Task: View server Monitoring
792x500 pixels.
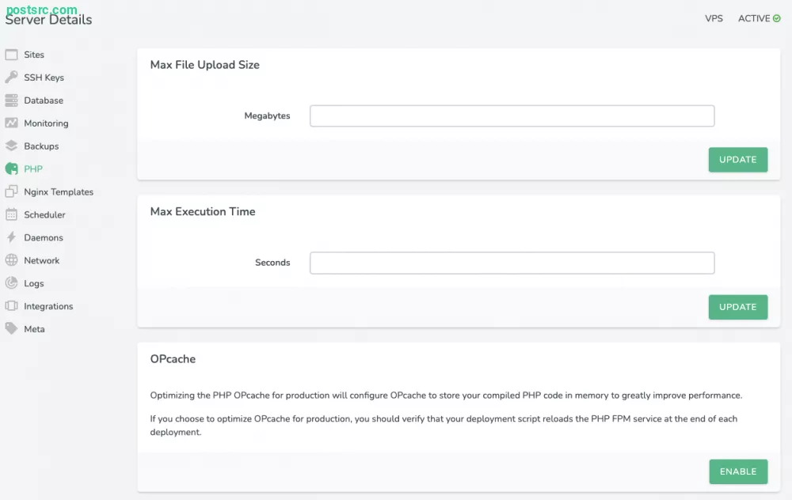Action: [x=48, y=123]
